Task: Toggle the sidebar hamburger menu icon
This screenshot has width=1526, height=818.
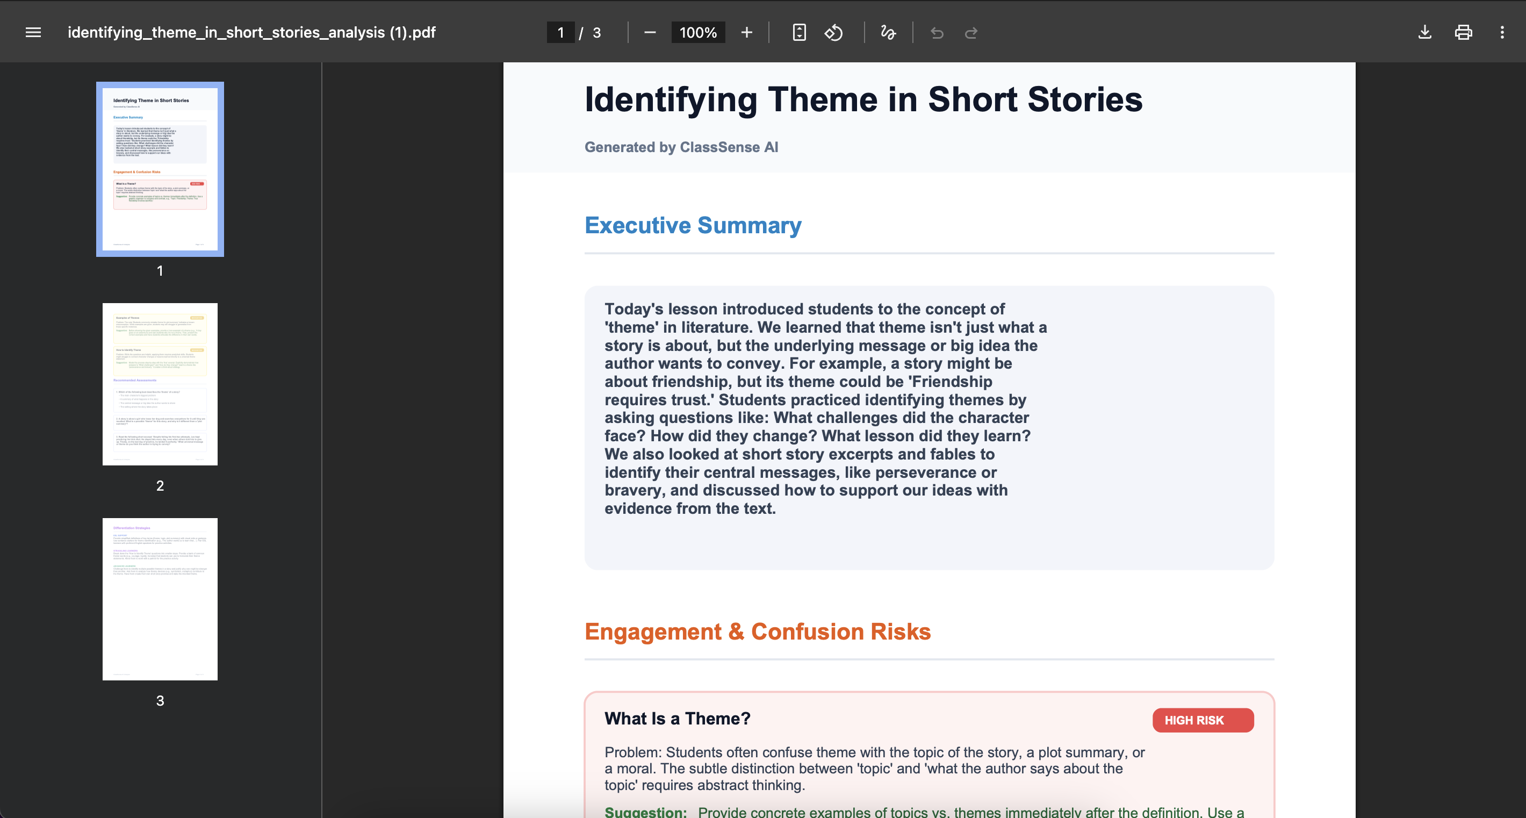Action: click(x=33, y=33)
